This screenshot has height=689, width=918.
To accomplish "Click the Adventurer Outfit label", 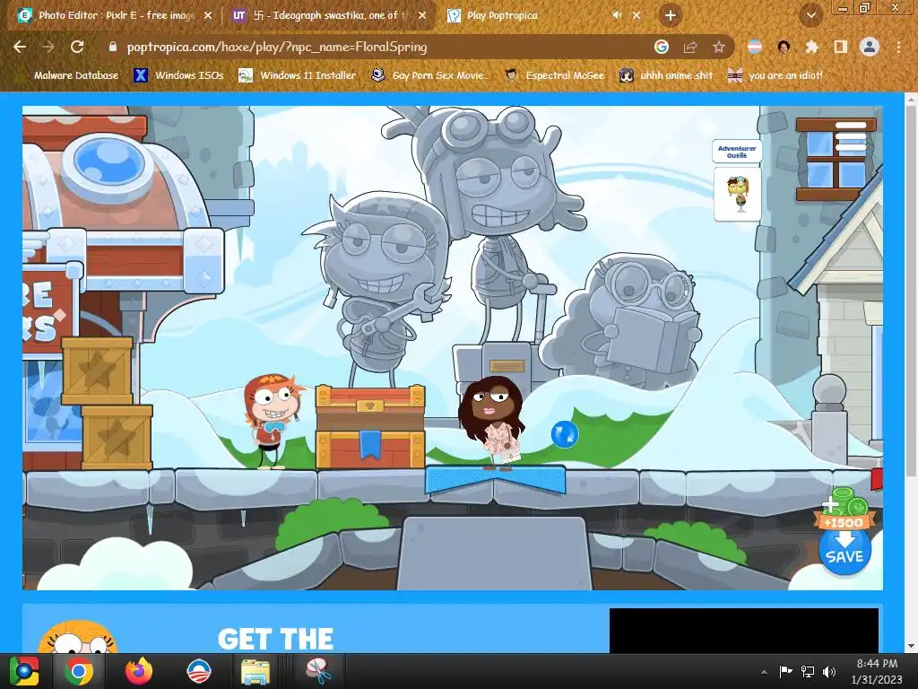I will (737, 152).
